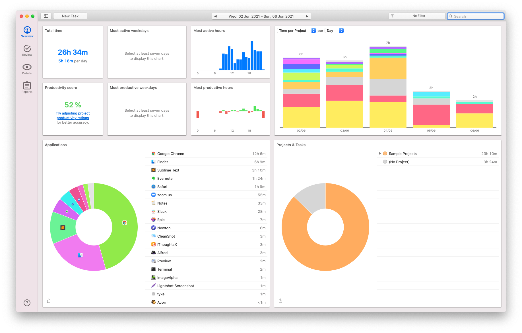Create a New Task
This screenshot has height=333, width=522.
tap(70, 16)
